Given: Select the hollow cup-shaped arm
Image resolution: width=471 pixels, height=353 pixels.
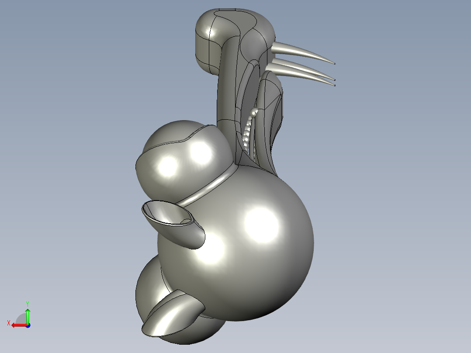Looking at the screenshot, I should 174,224.
